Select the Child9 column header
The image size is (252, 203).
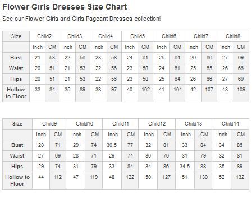(49, 124)
